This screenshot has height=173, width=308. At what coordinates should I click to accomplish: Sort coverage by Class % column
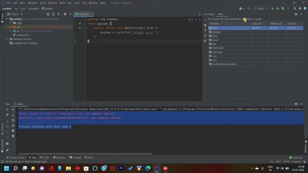pyautogui.click(x=260, y=24)
